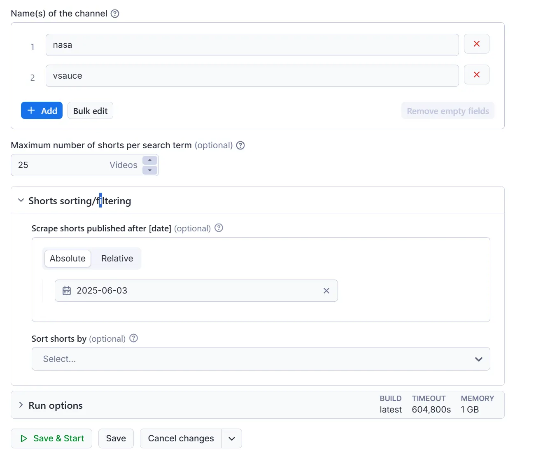Select Absolute date mode
This screenshot has width=543, height=450.
[x=68, y=259]
